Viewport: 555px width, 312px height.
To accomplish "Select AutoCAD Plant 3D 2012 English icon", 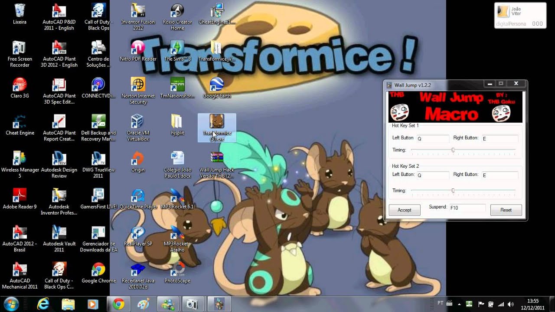I will (x=59, y=54).
